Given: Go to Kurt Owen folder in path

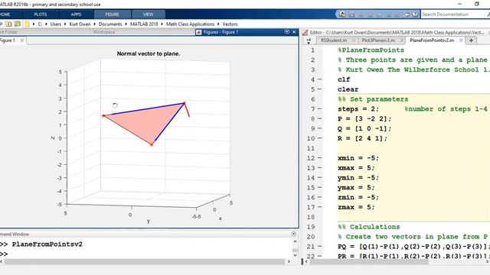Looking at the screenshot, I should point(80,24).
